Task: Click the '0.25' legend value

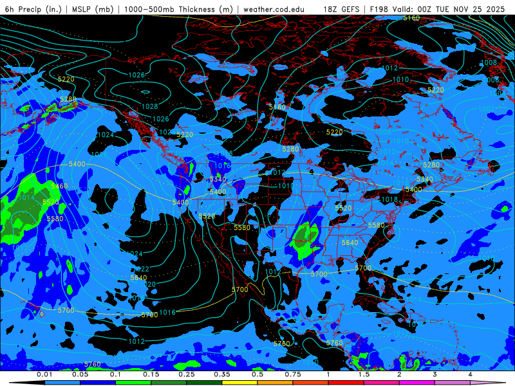Action: point(187,374)
